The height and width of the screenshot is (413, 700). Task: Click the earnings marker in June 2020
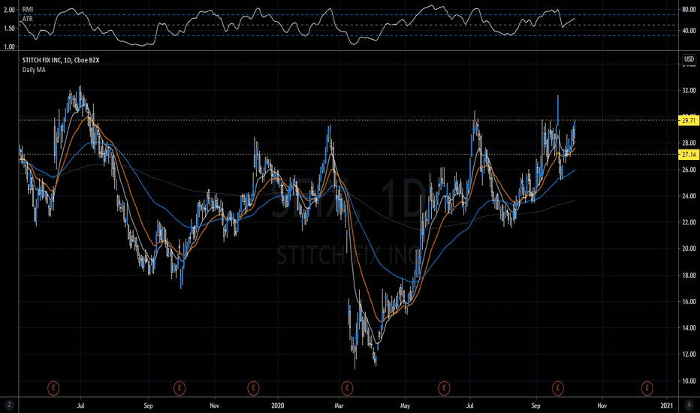point(444,388)
